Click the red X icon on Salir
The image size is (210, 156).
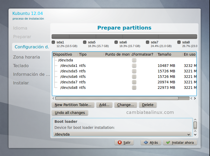(120, 142)
